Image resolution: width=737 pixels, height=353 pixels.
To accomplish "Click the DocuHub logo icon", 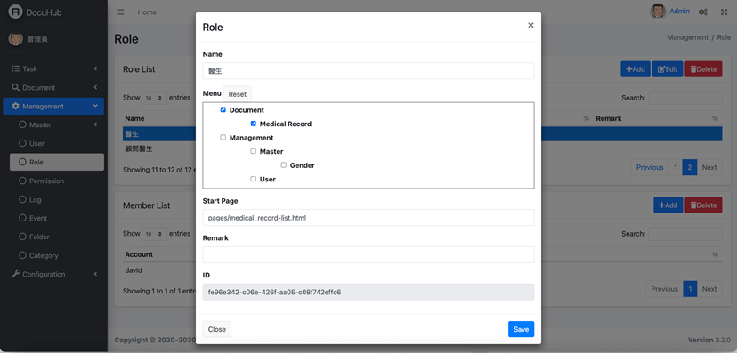I will [15, 12].
